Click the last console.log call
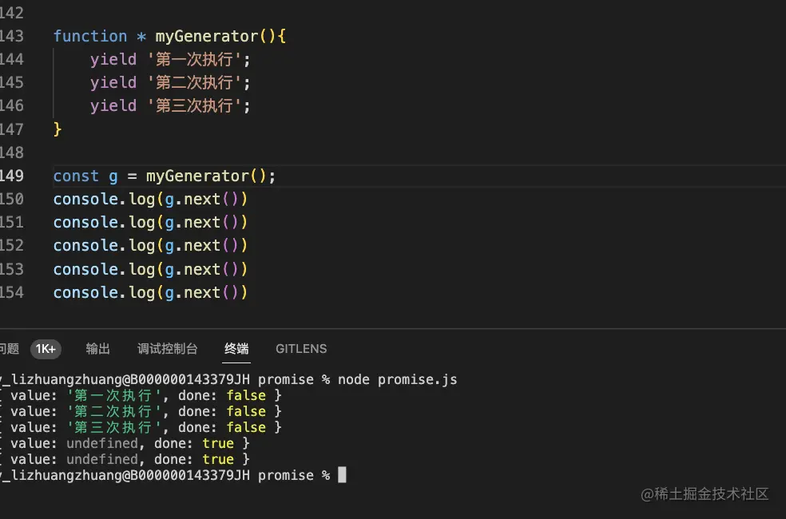Image resolution: width=786 pixels, height=519 pixels. (150, 292)
